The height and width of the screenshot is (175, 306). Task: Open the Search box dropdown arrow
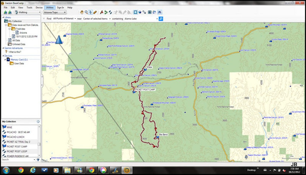[x=34, y=160]
